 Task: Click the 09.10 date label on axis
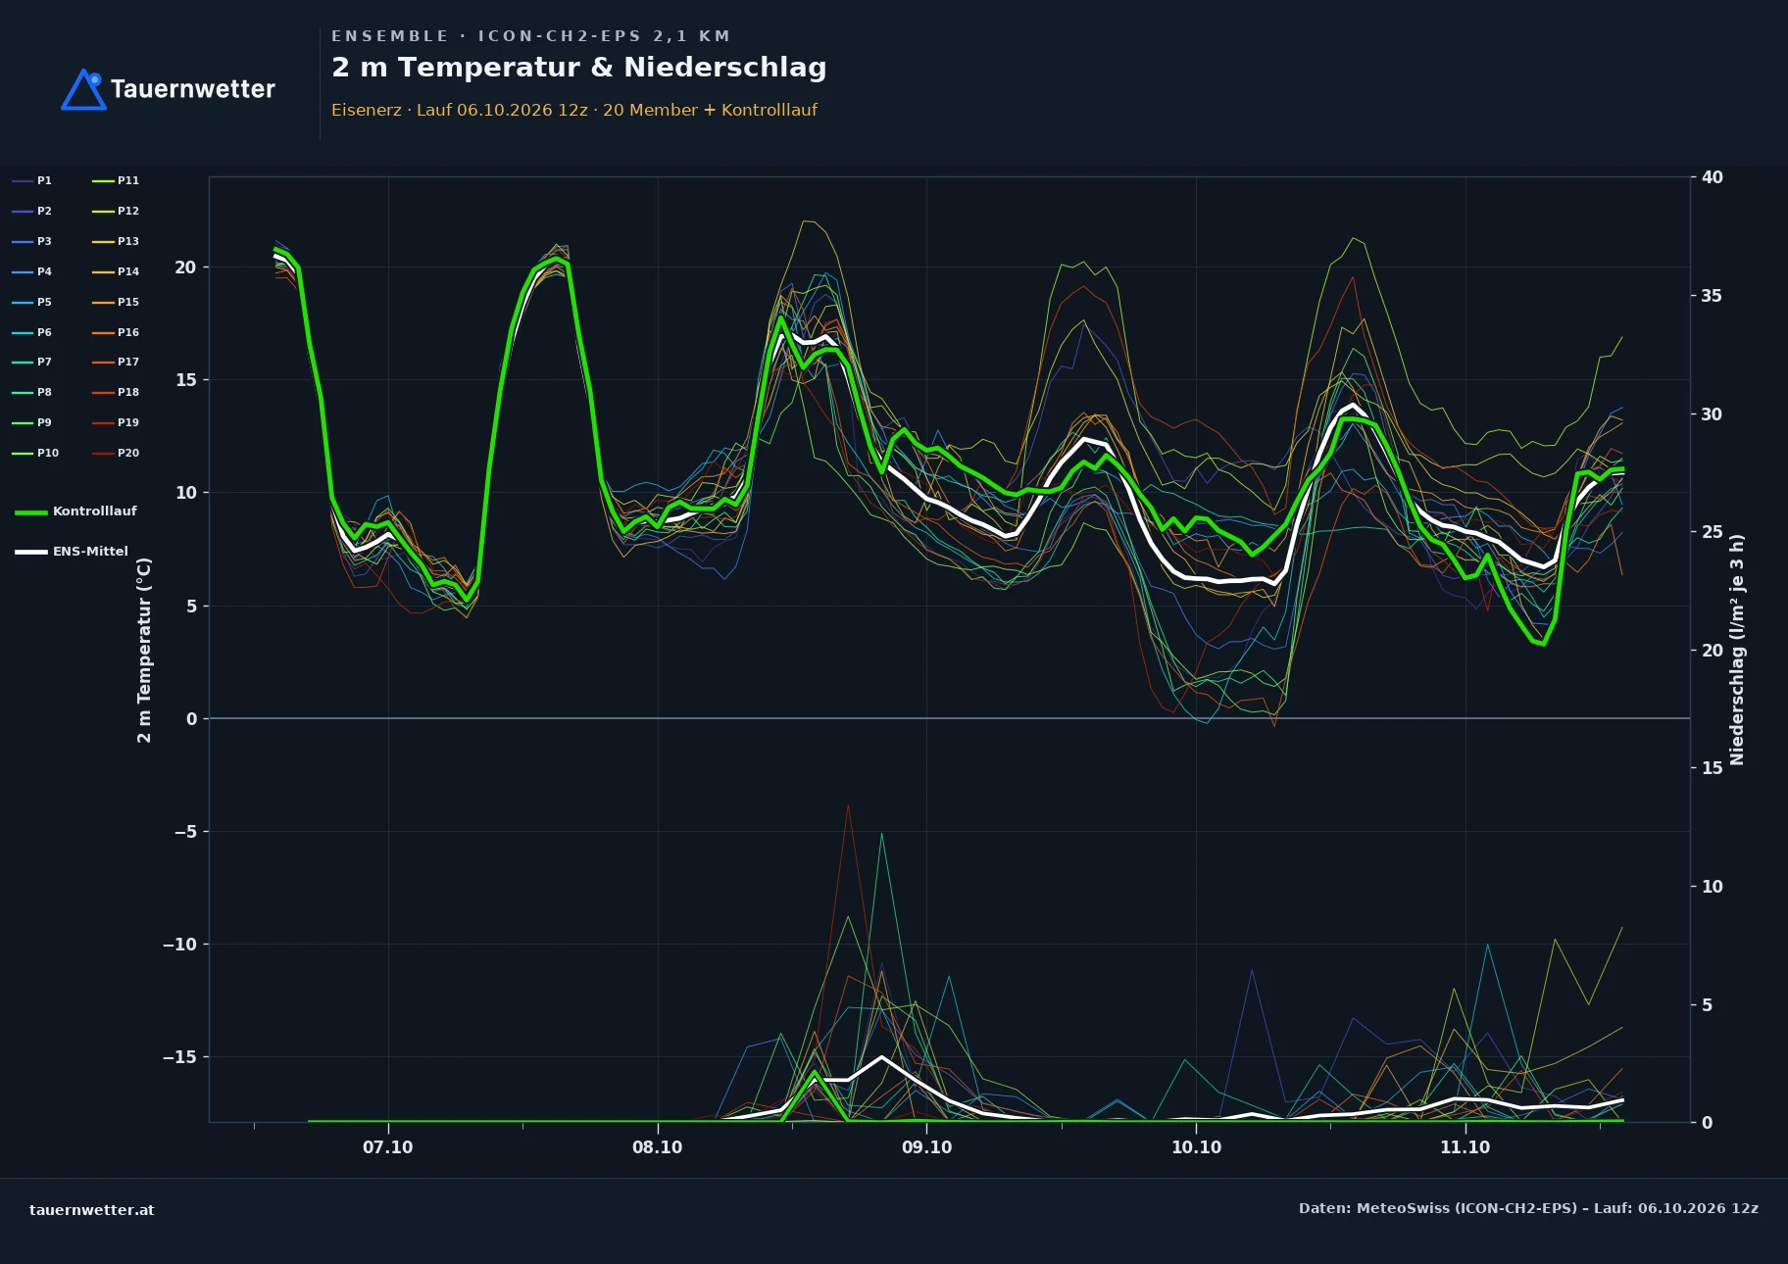926,1147
